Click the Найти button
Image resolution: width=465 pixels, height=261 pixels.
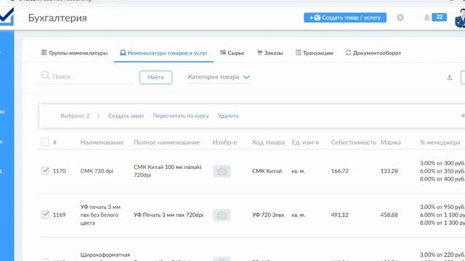(155, 78)
